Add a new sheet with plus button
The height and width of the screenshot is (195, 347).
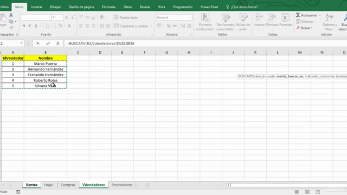[147, 185]
